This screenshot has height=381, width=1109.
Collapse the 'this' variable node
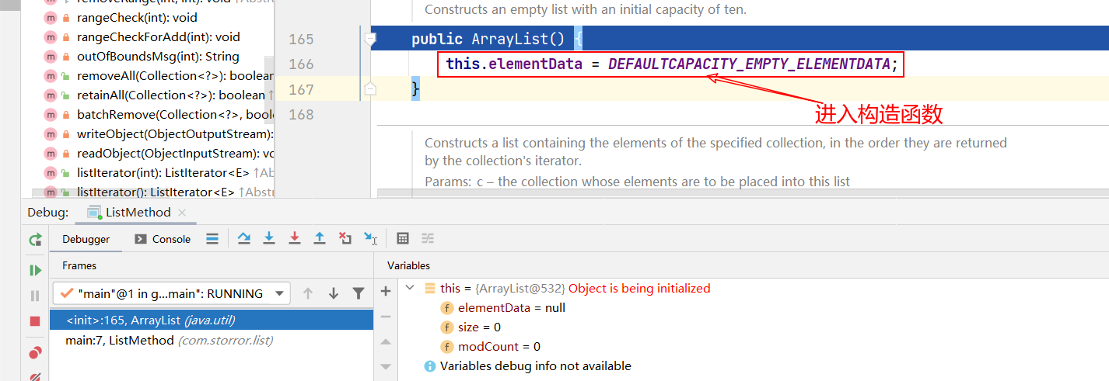[410, 288]
